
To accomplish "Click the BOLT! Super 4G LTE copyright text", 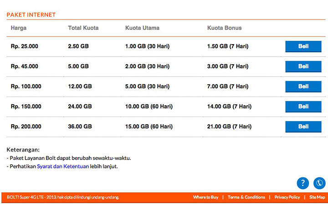I will click(x=63, y=197).
